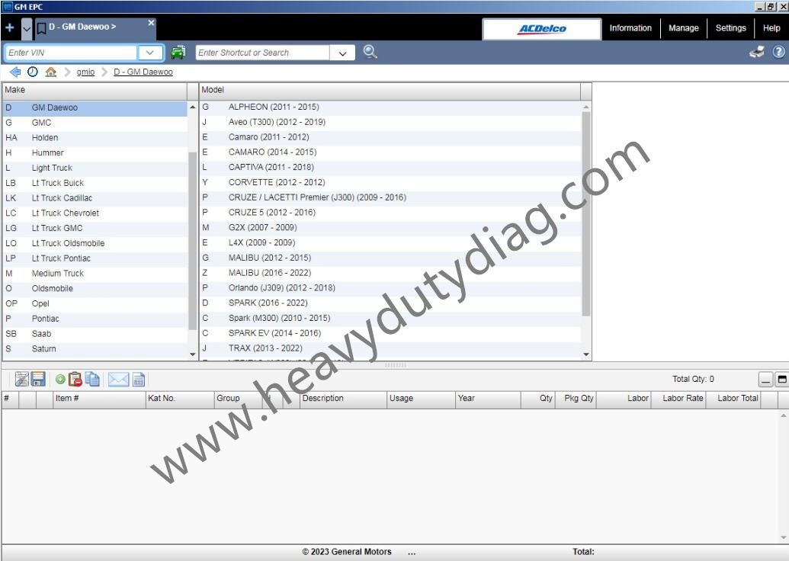This screenshot has height=561, width=789.
Task: Sort by the Usage column header
Action: click(421, 399)
